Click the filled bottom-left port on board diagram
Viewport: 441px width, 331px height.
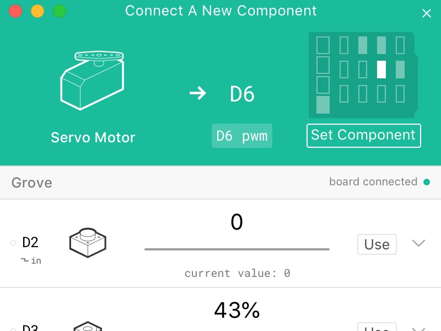tap(323, 105)
